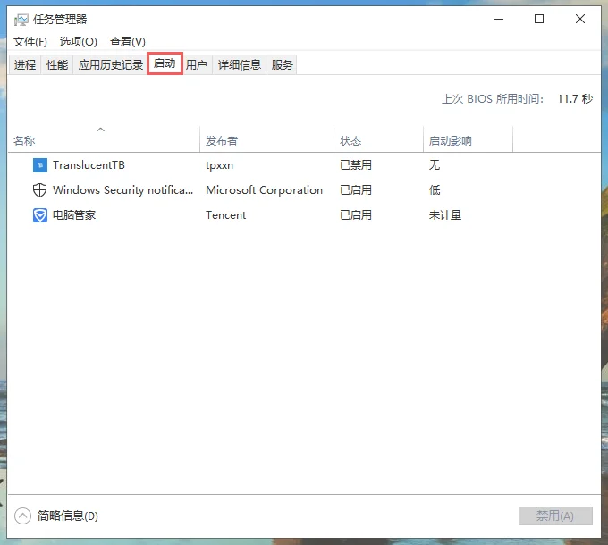This screenshot has width=608, height=545.
Task: Click the Task Manager title bar icon
Action: (x=21, y=20)
